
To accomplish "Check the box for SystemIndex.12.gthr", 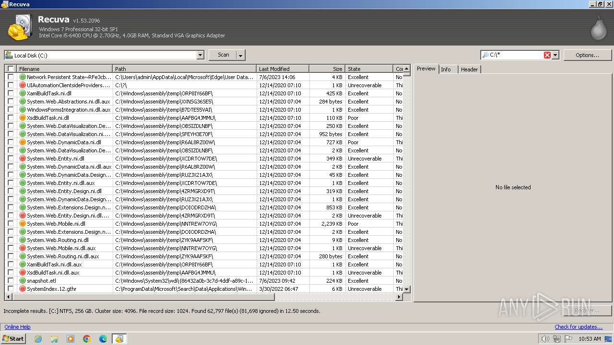I will [11, 289].
